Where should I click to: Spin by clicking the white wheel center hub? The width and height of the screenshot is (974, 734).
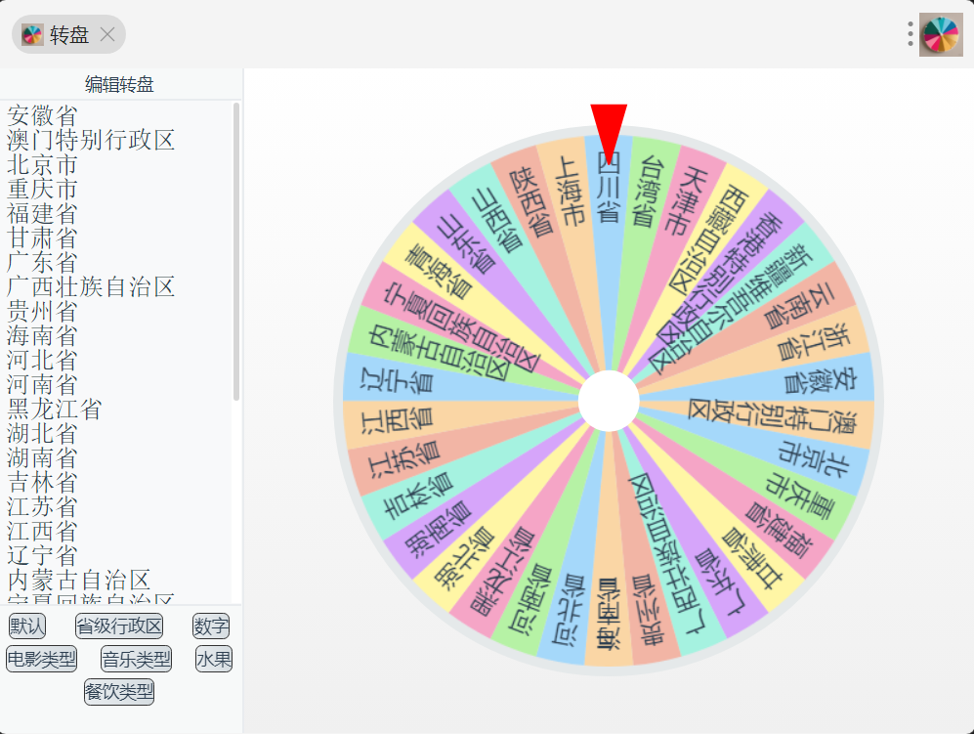(x=609, y=401)
